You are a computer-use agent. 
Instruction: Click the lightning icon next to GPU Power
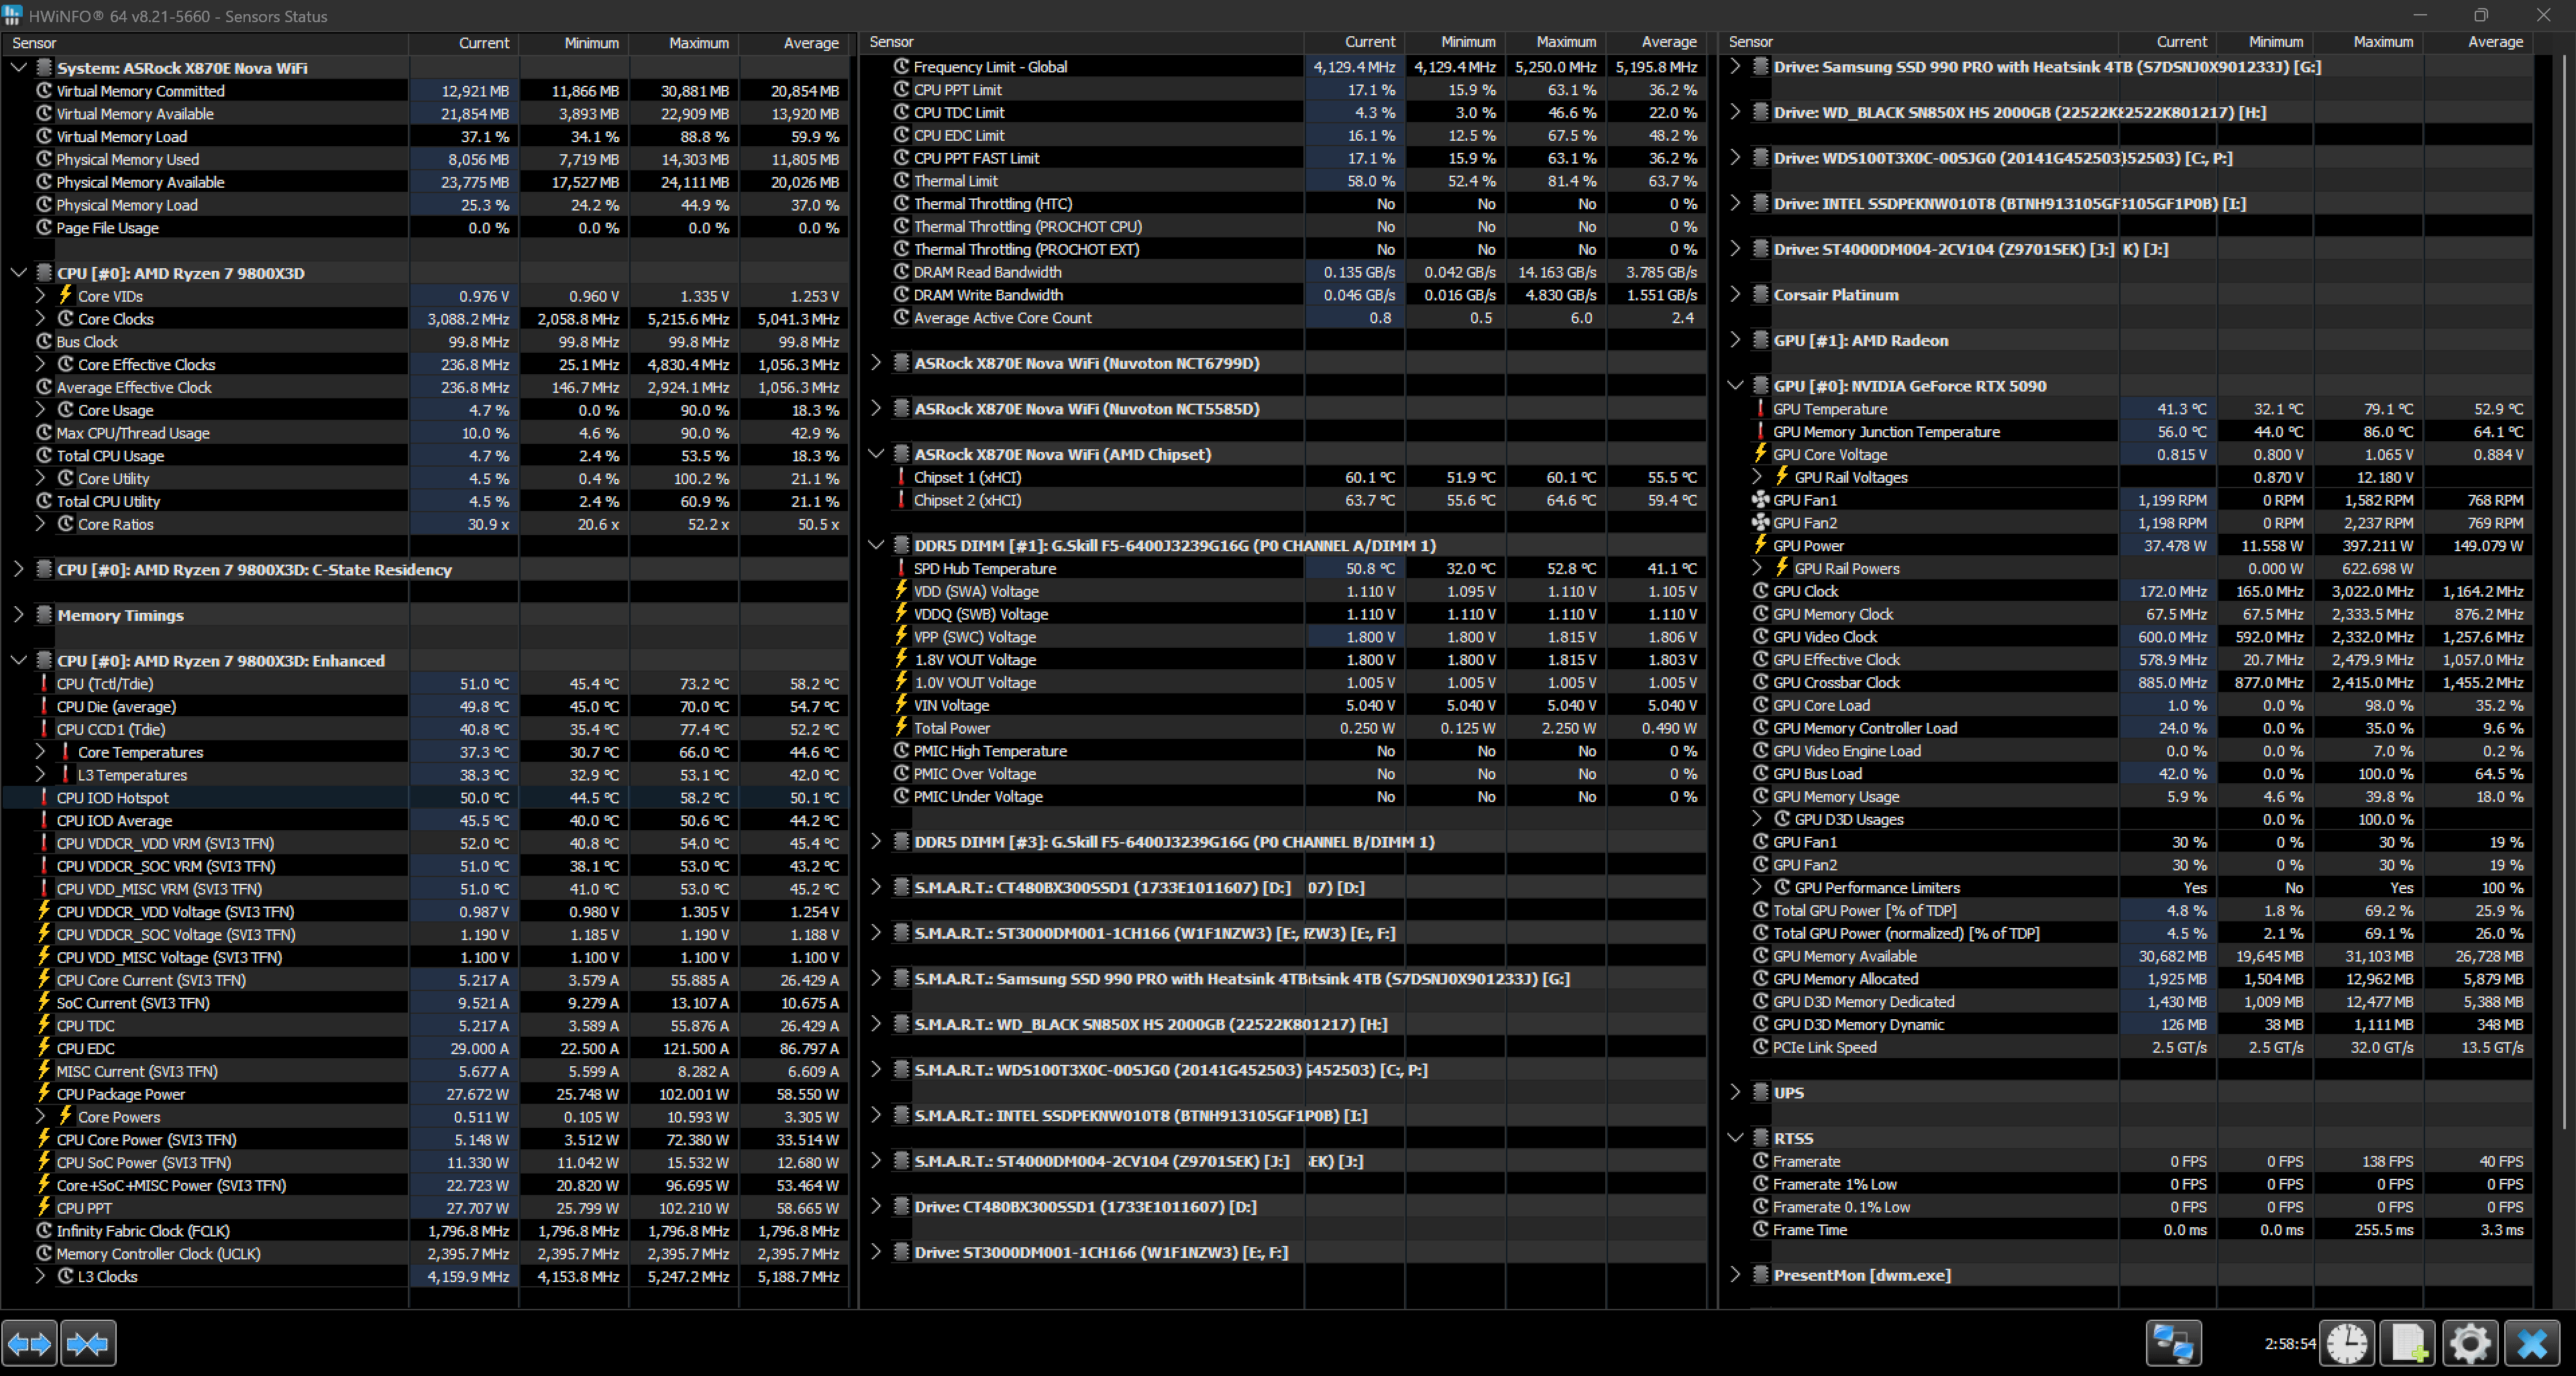1761,544
